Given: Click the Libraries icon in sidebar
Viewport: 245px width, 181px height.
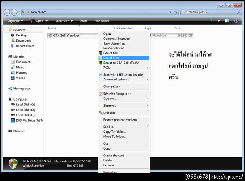Looking at the screenshot, I should click(x=10, y=56).
